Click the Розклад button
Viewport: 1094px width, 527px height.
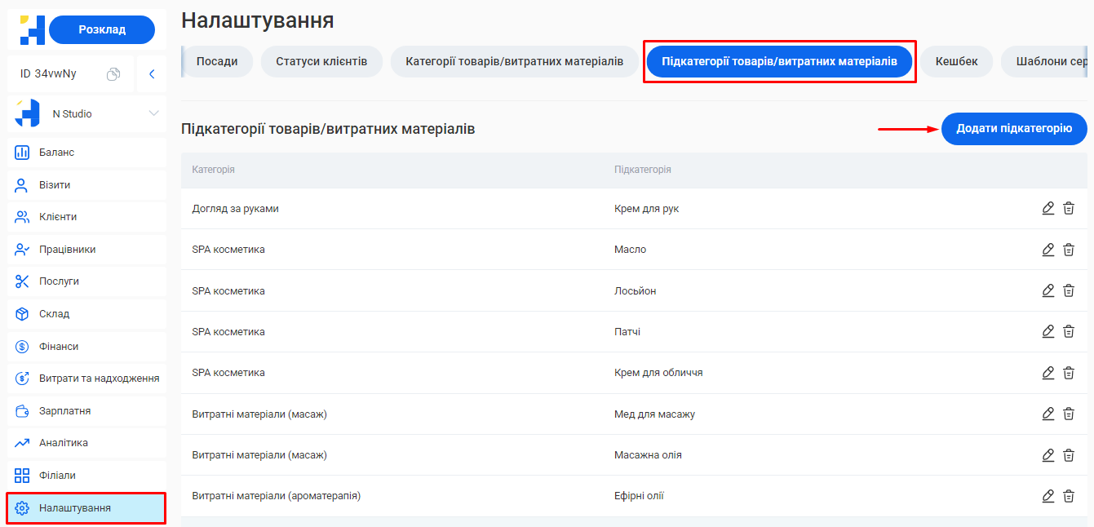100,29
